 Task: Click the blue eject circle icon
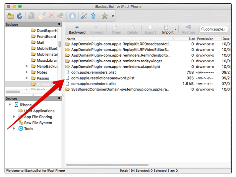(x=72, y=16)
